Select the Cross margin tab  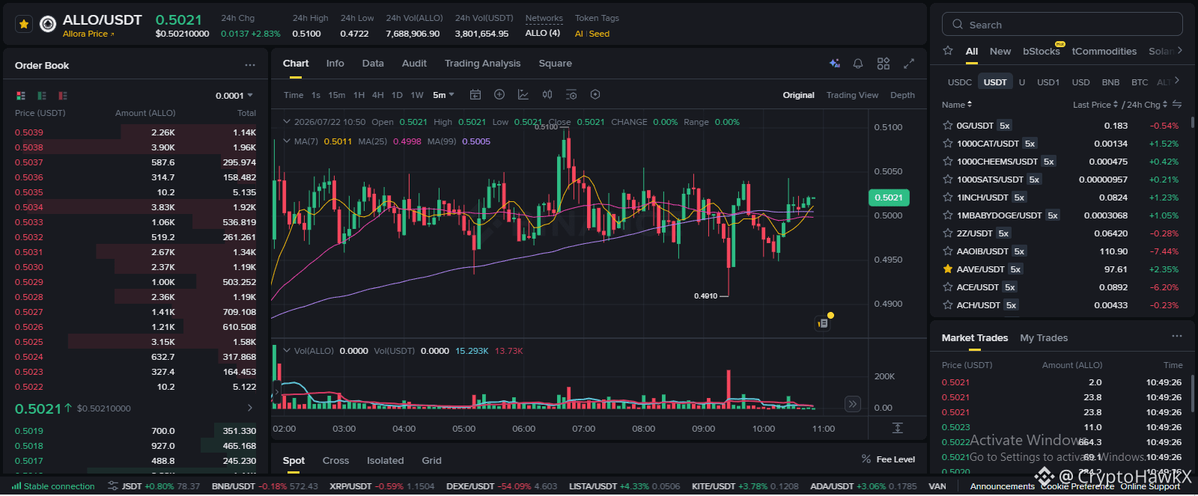(x=335, y=461)
